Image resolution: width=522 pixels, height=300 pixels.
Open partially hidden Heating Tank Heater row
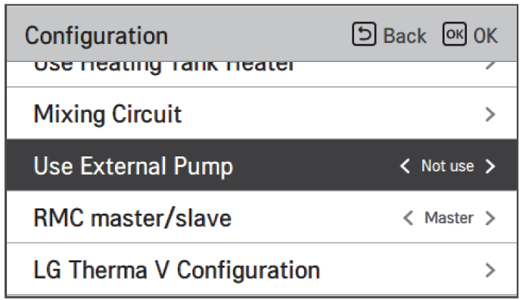262,74
